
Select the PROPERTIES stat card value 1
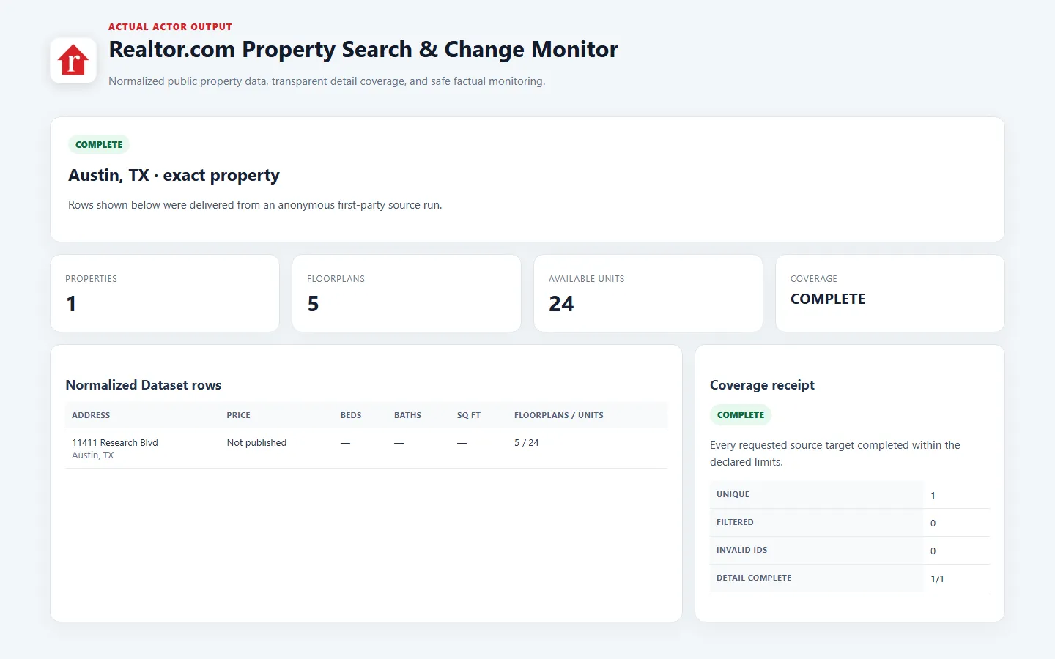[x=71, y=304]
